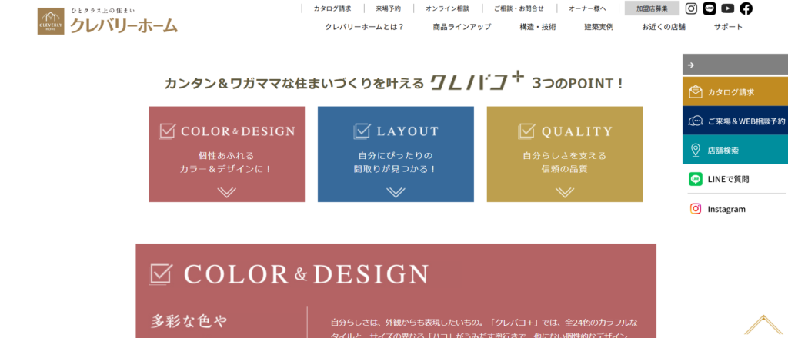Click the オンライン相談 link
The width and height of the screenshot is (788, 338).
click(x=447, y=8)
